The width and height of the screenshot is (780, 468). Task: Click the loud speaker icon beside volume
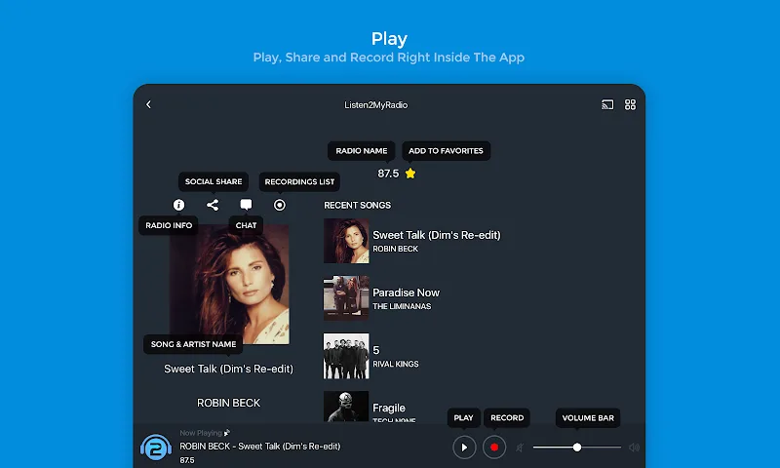tap(634, 448)
